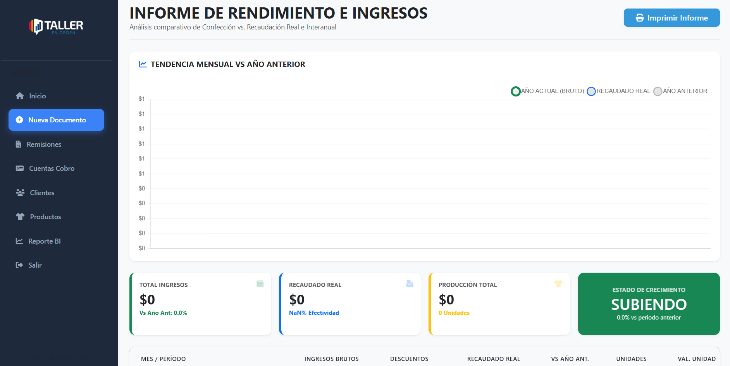Select the home icon beside Inicio
The width and height of the screenshot is (730, 366).
[x=20, y=96]
